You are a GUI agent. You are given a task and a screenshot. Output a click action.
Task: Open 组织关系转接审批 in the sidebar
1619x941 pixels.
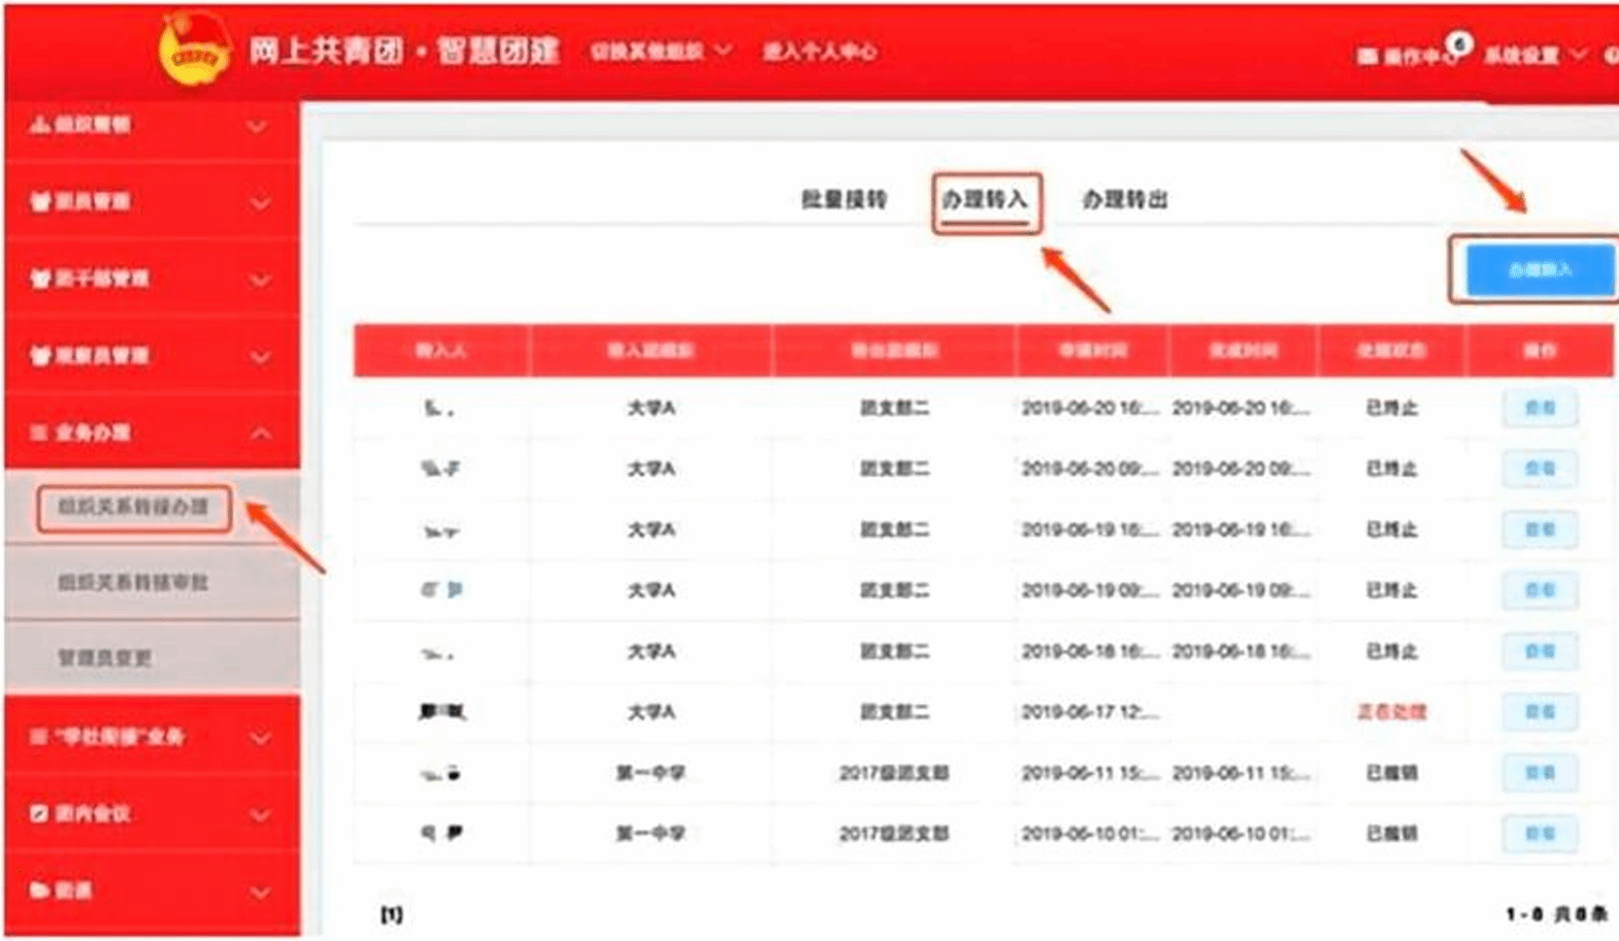click(x=133, y=582)
